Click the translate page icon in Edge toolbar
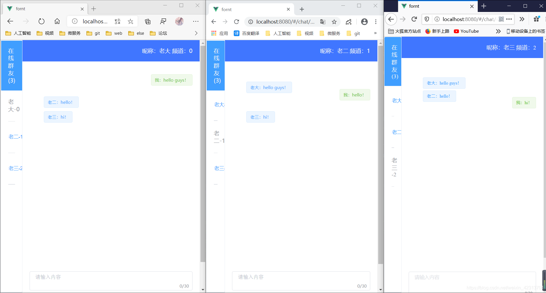The image size is (546, 293). tap(117, 21)
